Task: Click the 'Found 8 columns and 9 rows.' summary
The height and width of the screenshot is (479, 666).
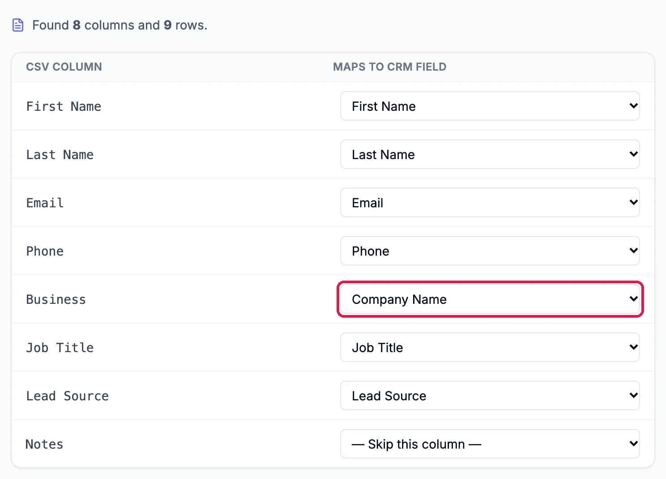Action: (x=120, y=25)
